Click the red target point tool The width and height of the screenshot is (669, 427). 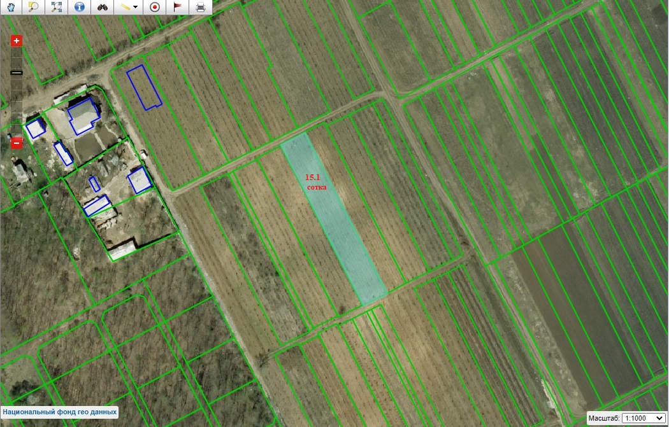(154, 8)
